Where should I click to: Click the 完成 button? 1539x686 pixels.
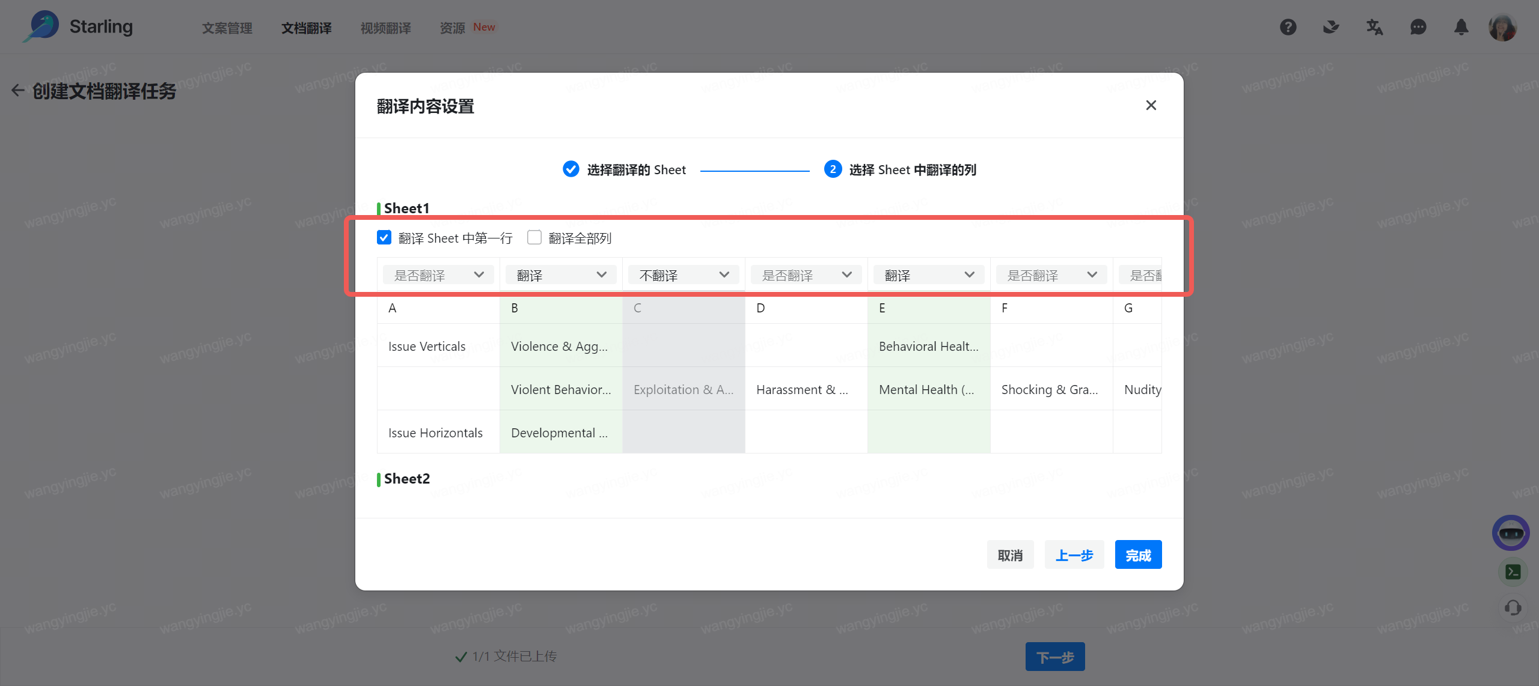[1138, 555]
